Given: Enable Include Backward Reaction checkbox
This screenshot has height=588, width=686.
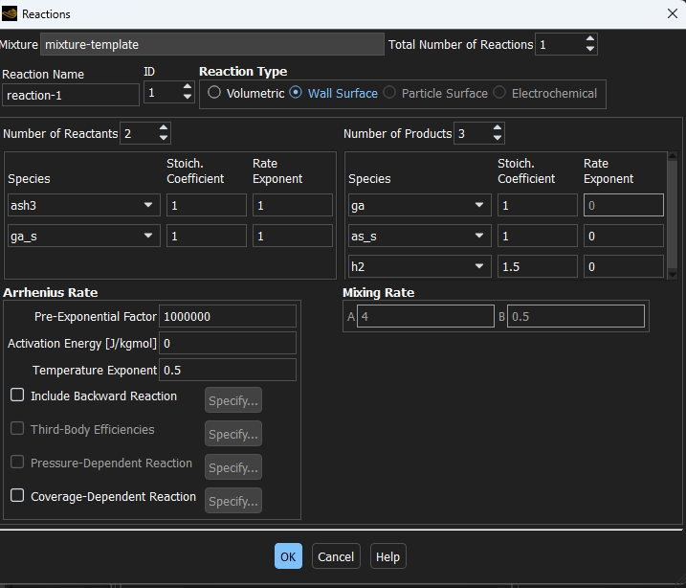Looking at the screenshot, I should pyautogui.click(x=17, y=396).
